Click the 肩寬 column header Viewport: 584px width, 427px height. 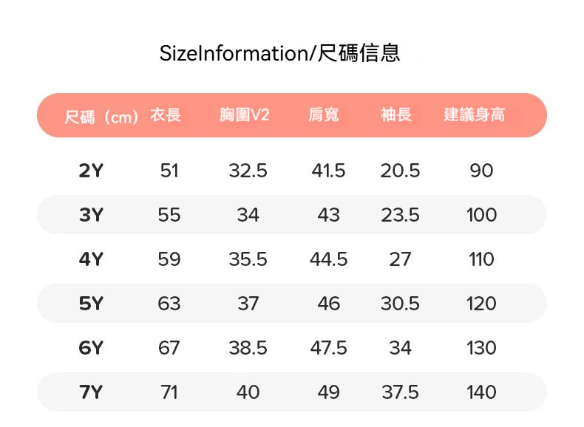click(323, 115)
